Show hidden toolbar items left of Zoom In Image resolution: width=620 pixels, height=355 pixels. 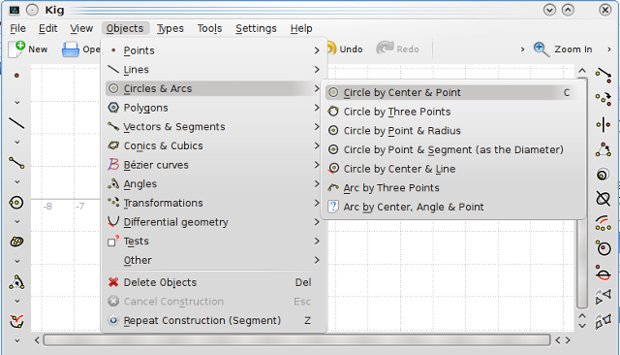pos(522,49)
